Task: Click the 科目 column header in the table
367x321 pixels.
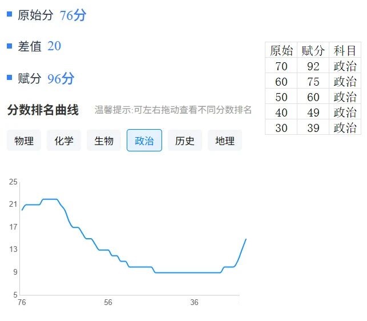Action: coord(345,50)
